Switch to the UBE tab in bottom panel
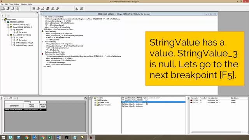 pyautogui.click(x=11, y=98)
